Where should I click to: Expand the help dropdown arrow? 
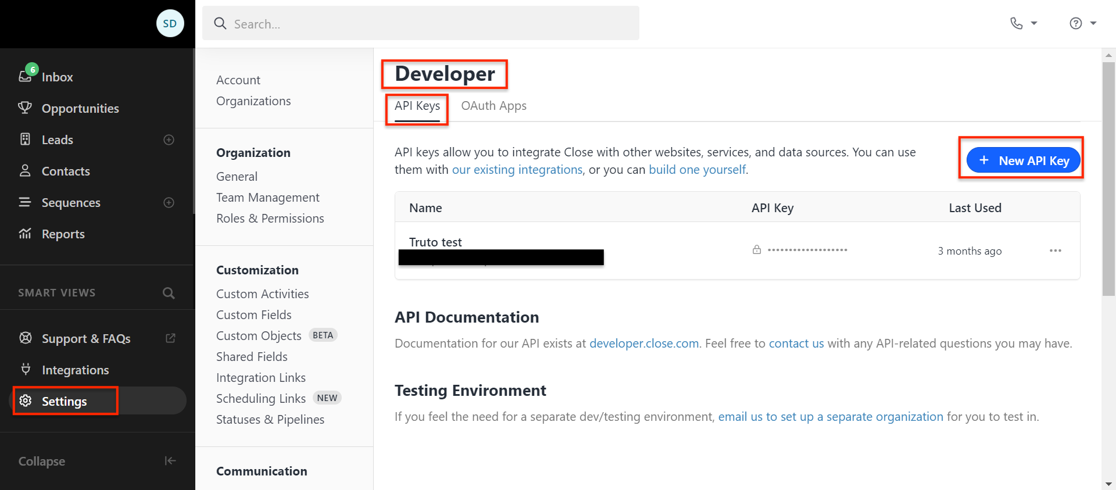[x=1093, y=23]
